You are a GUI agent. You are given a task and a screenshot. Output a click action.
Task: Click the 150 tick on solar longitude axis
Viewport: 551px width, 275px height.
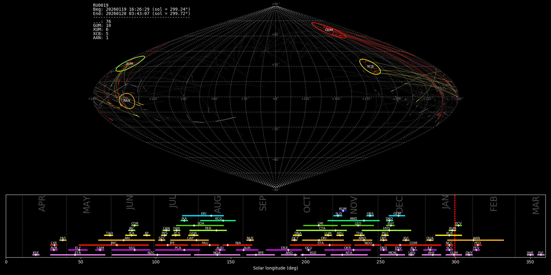click(231, 262)
